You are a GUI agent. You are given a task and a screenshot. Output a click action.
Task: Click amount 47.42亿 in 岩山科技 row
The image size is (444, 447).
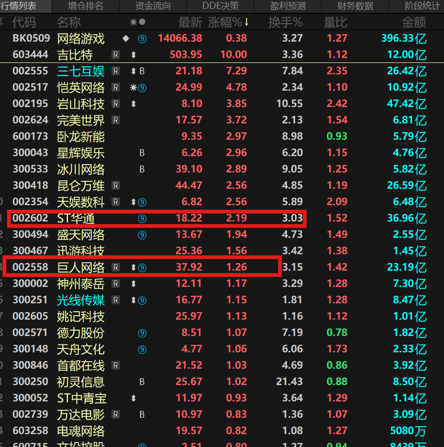407,104
